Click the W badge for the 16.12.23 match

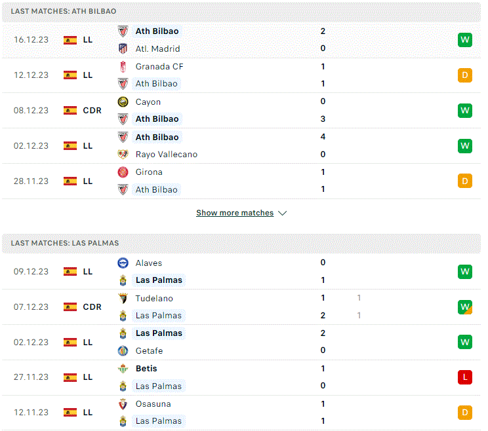point(464,40)
